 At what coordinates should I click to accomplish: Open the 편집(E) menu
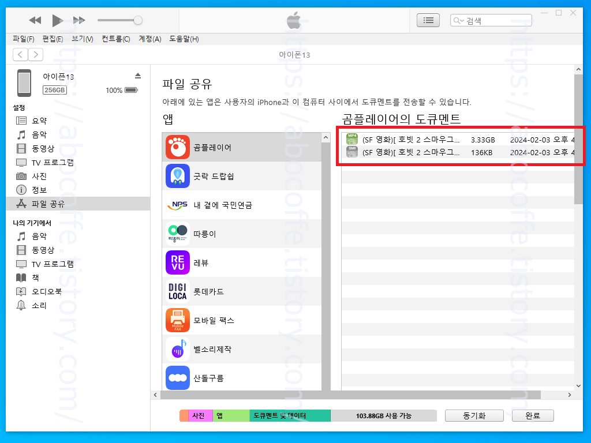(53, 39)
